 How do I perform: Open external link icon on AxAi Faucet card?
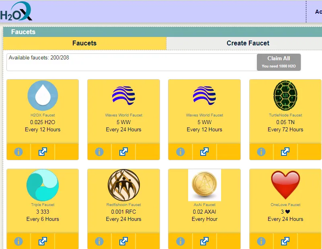(x=205, y=241)
